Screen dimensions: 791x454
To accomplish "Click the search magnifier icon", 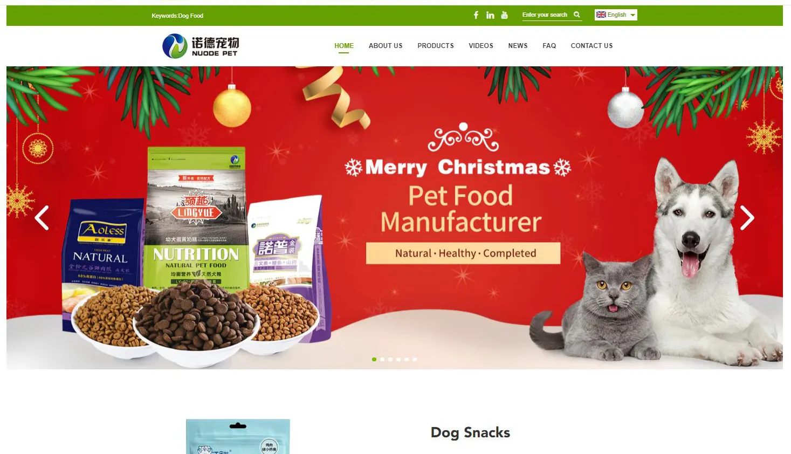I will pyautogui.click(x=576, y=15).
